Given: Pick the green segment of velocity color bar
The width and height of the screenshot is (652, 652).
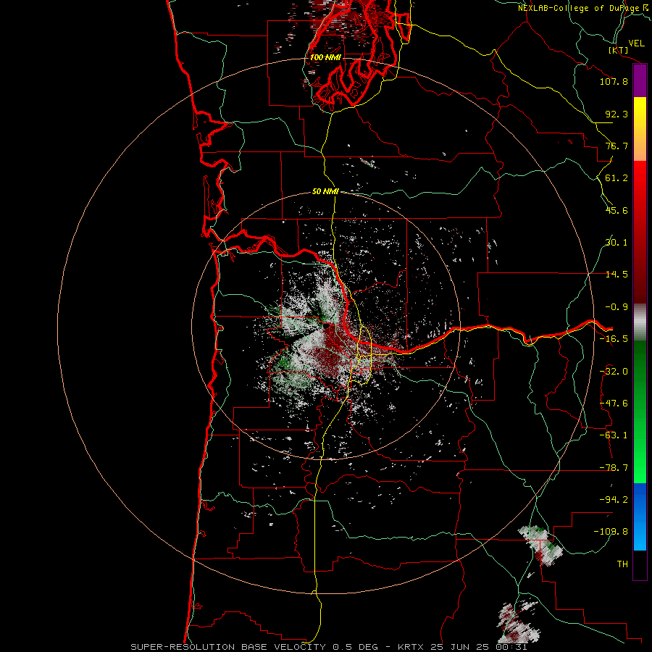Looking at the screenshot, I should click(x=640, y=411).
